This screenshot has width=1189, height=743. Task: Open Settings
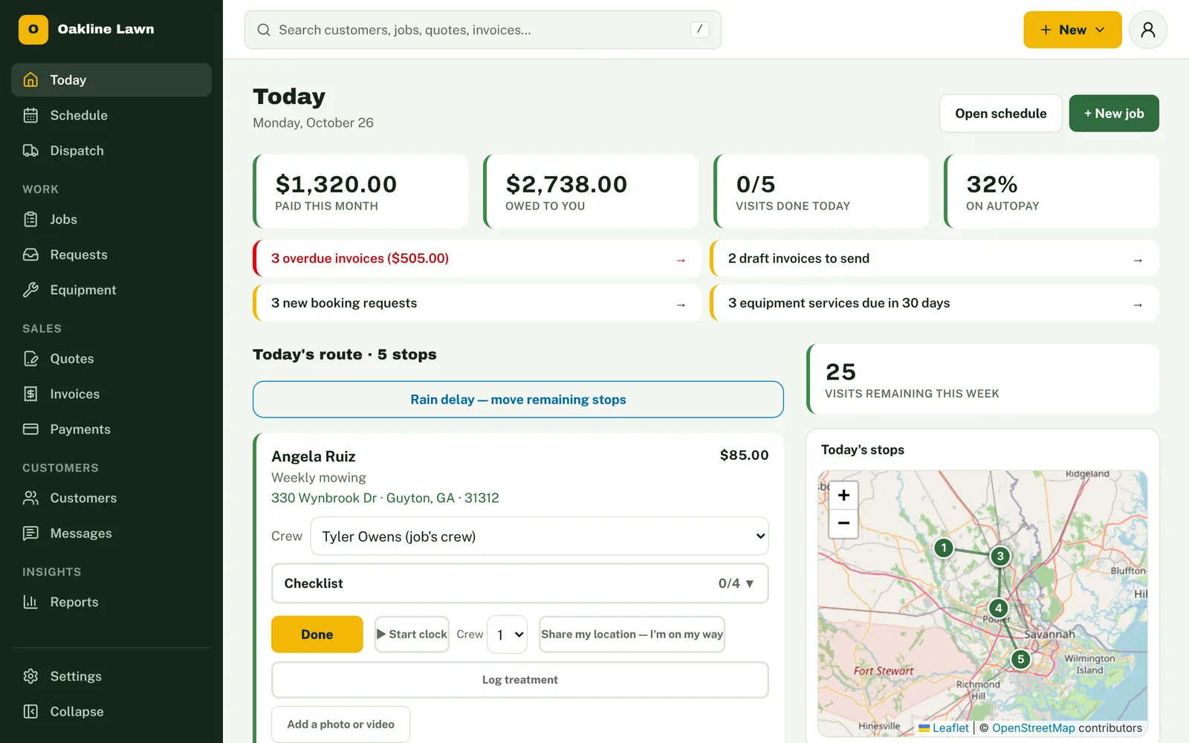point(111,676)
